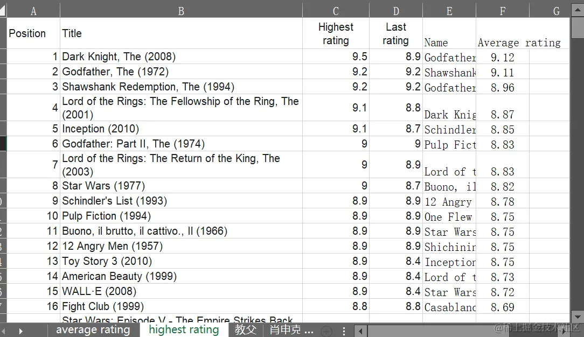Click the sheet tab scroll right arrow
The width and height of the screenshot is (584, 337).
coord(21,331)
